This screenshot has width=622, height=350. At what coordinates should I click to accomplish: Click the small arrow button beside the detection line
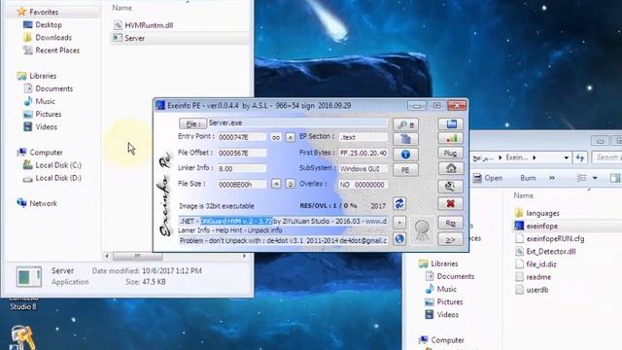click(399, 223)
